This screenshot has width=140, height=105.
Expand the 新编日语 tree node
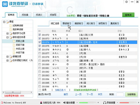pyautogui.click(x=8, y=57)
